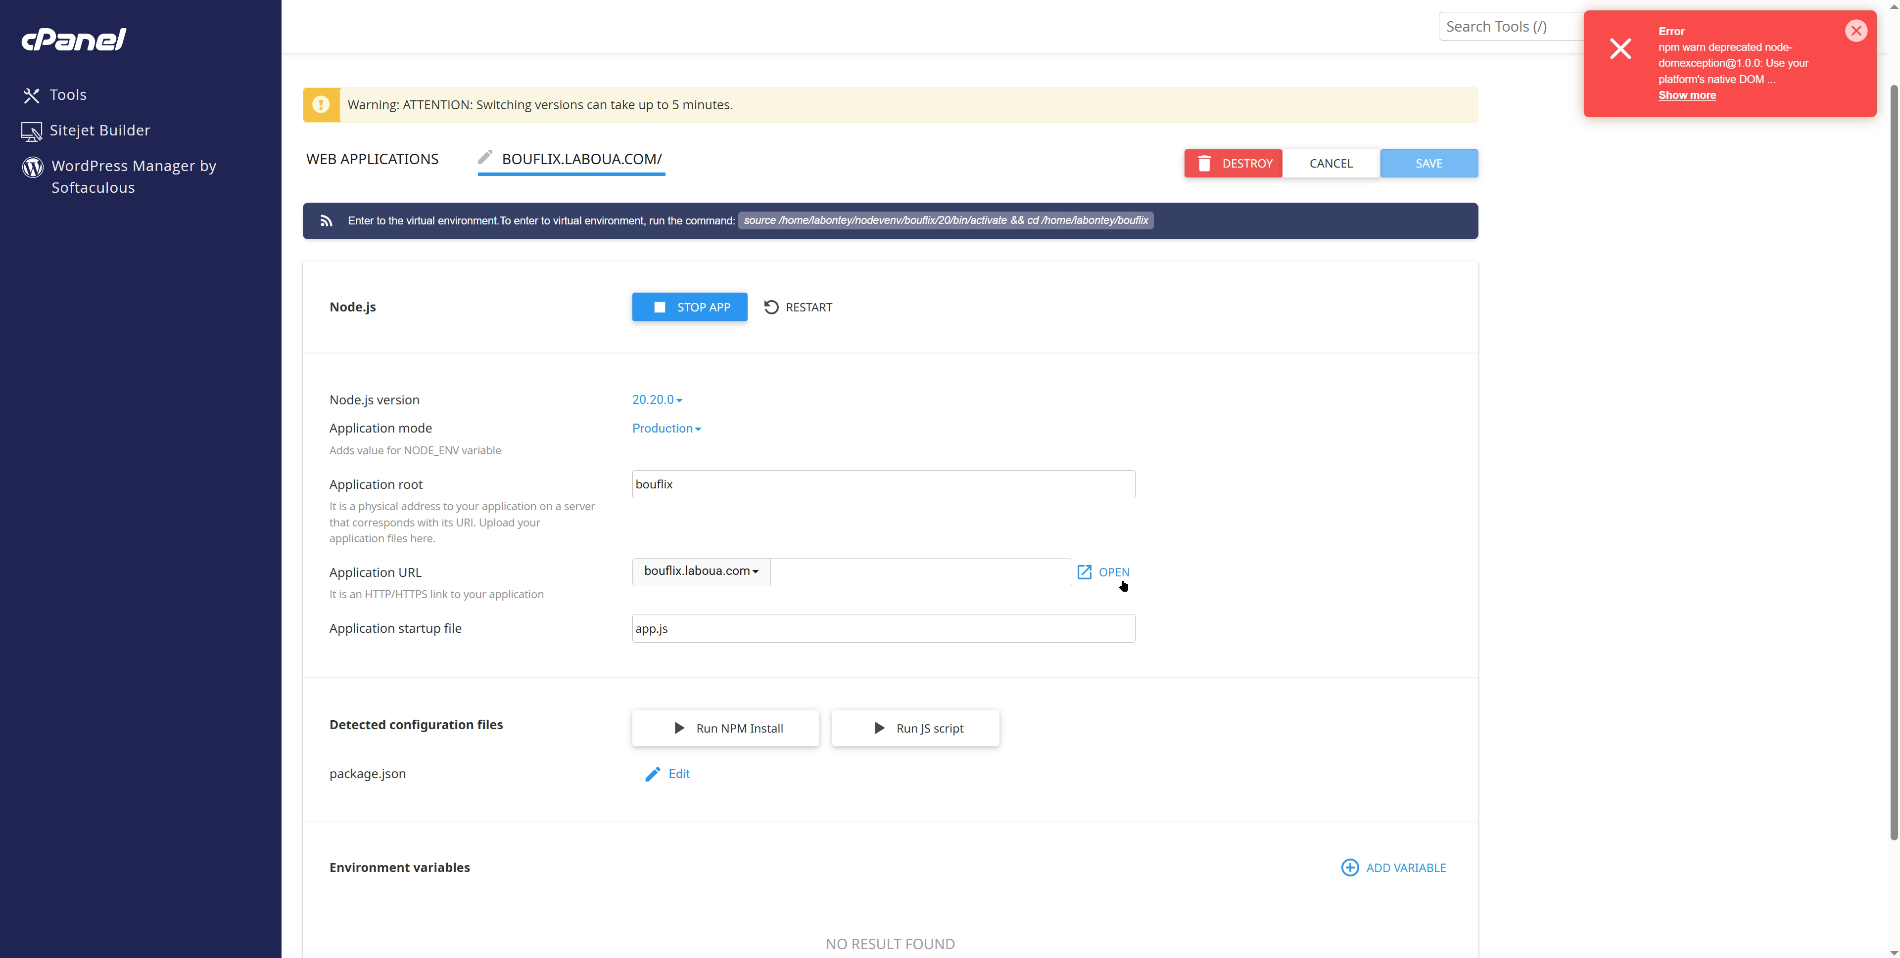1900x958 pixels.
Task: Edit the Application startup file field
Action: click(x=883, y=629)
